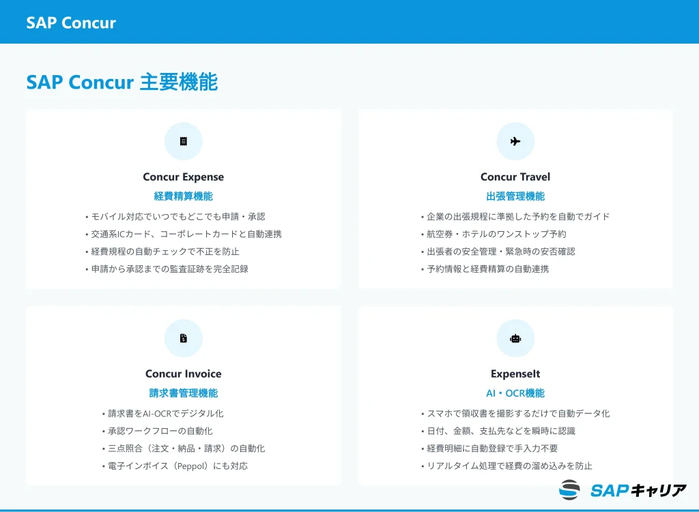Click the AI・OCR機能 subtitle
Screen dimensions: 699x512
pos(515,393)
